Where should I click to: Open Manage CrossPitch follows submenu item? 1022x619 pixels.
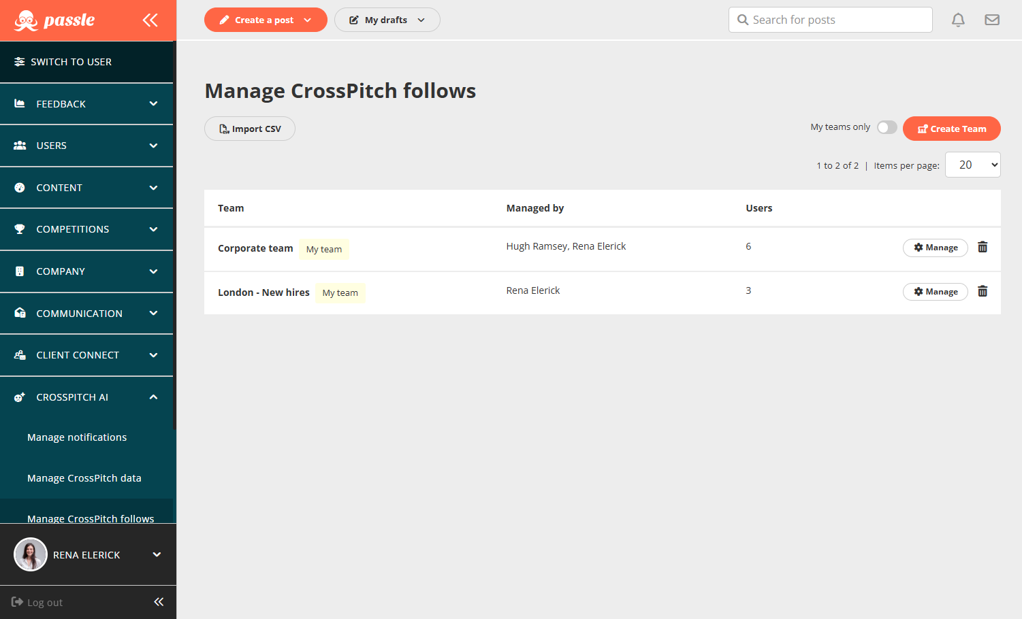click(91, 518)
